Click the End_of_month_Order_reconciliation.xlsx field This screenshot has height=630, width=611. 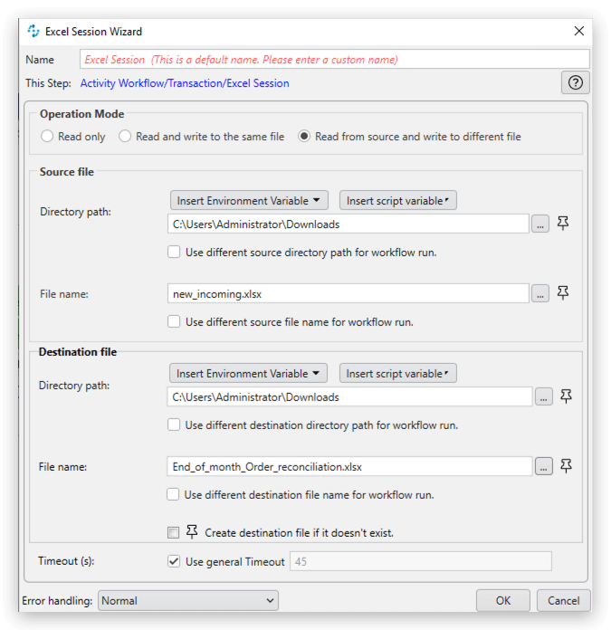coord(350,466)
